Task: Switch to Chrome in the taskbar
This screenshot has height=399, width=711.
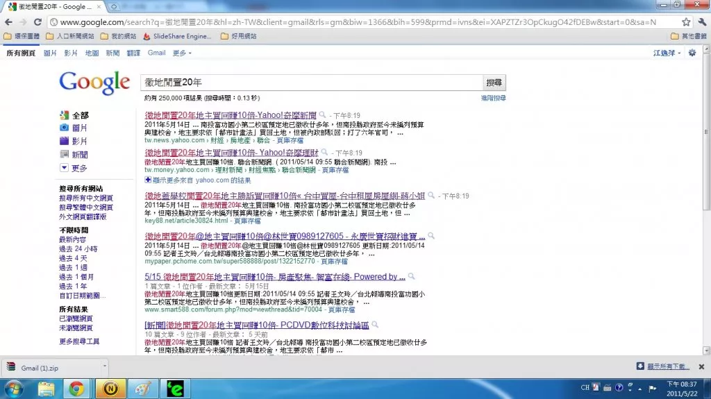Action: pyautogui.click(x=76, y=389)
